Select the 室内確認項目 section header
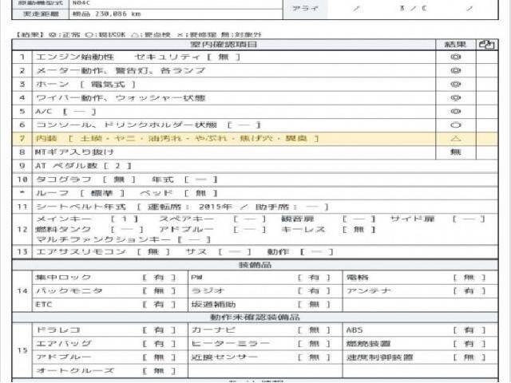The height and width of the screenshot is (383, 511). pos(224,45)
